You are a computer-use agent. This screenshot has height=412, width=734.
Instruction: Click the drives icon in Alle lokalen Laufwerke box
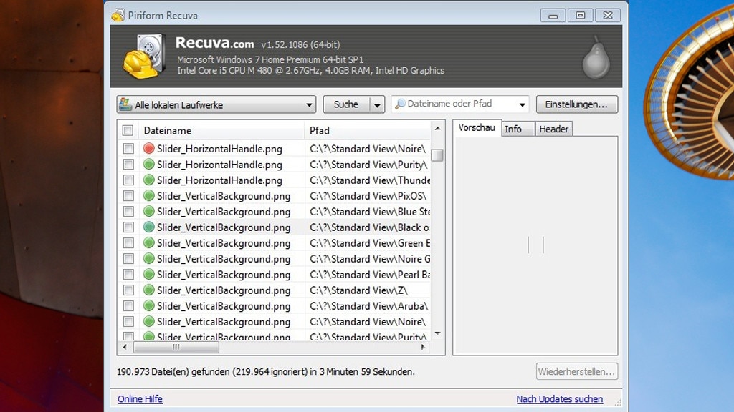(125, 104)
